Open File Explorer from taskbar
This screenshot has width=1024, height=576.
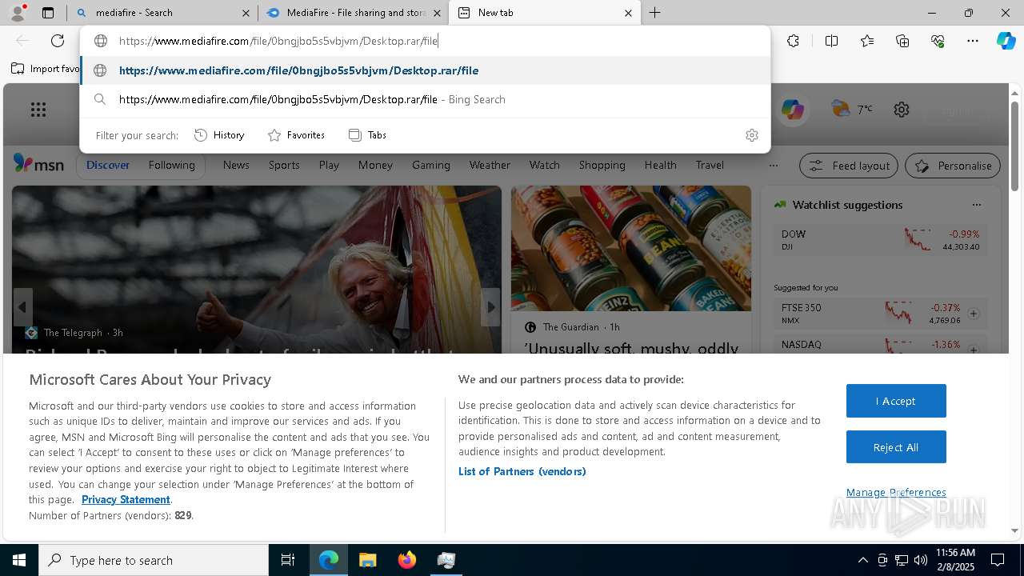(367, 560)
